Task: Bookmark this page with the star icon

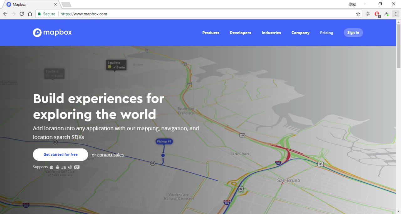Action: tap(358, 14)
